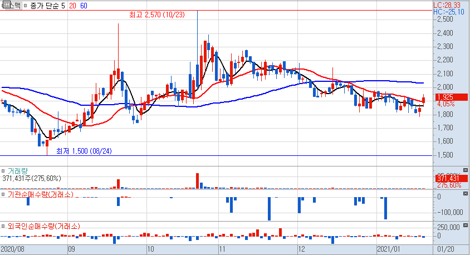Click the 5-day moving average label
The width and height of the screenshot is (470, 255).
coord(63,6)
